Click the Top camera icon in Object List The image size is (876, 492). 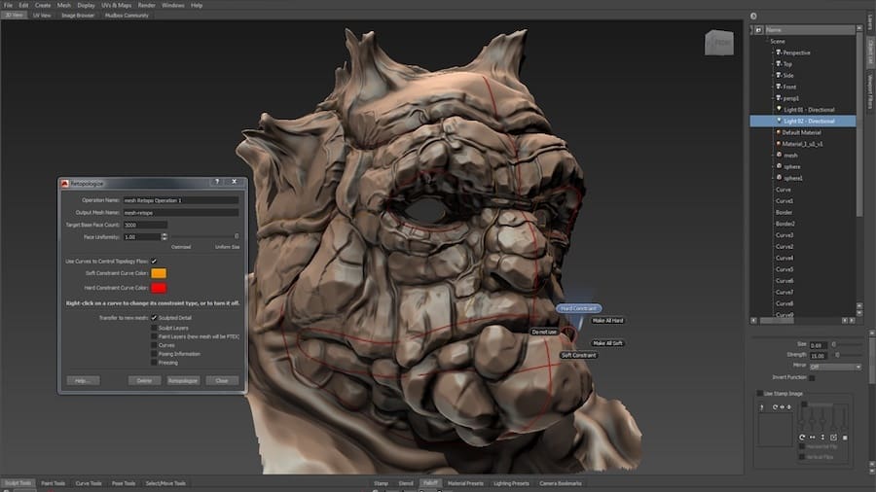pyautogui.click(x=779, y=63)
